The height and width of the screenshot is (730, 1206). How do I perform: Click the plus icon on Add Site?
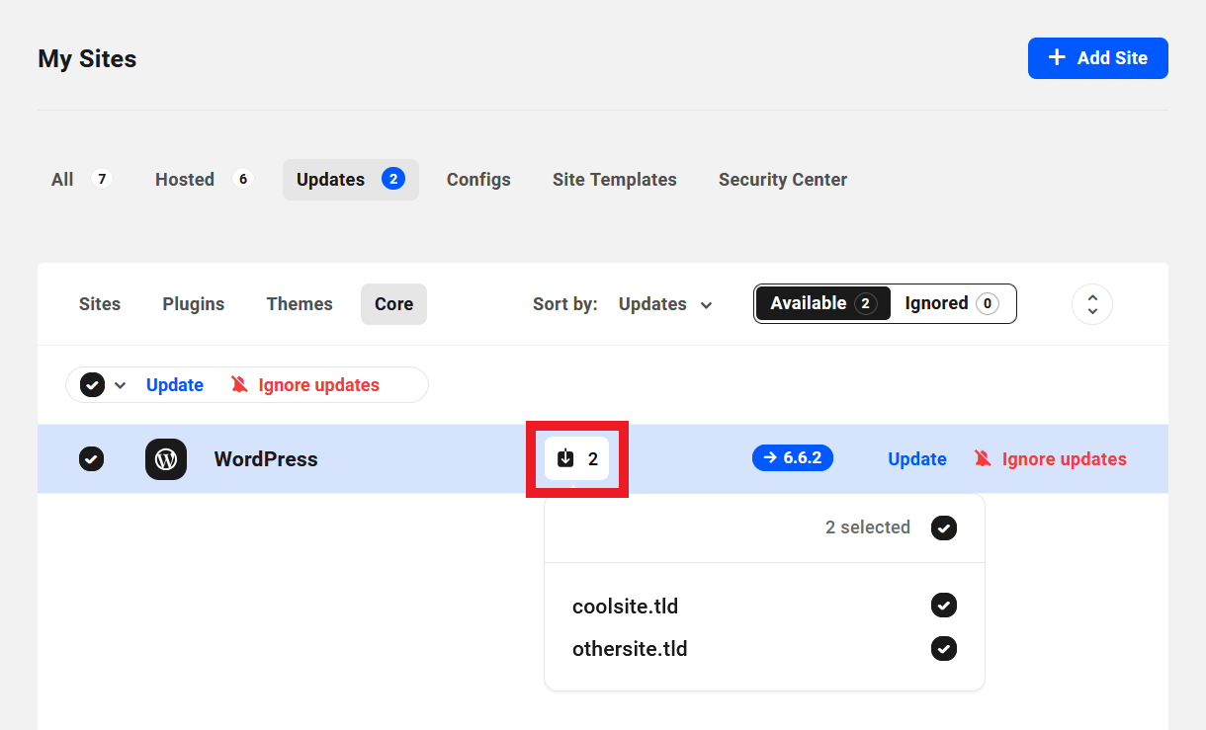(x=1057, y=58)
